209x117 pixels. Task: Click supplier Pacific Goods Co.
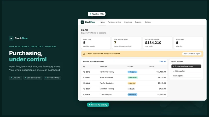click(x=107, y=83)
